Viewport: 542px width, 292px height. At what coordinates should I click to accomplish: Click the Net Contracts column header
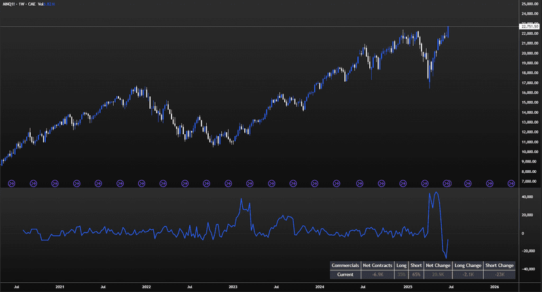click(378, 265)
